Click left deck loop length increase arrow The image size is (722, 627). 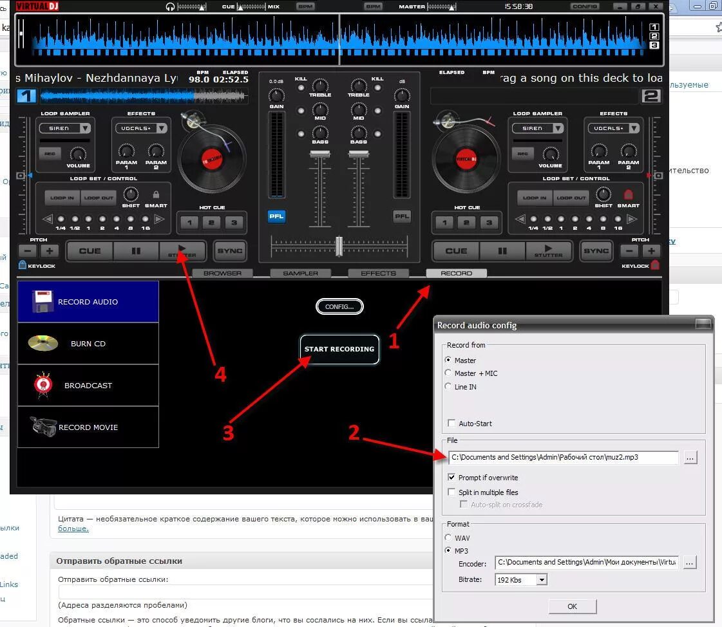click(159, 219)
